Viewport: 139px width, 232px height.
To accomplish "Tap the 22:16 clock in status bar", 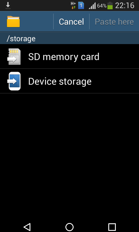I will point(125,6).
